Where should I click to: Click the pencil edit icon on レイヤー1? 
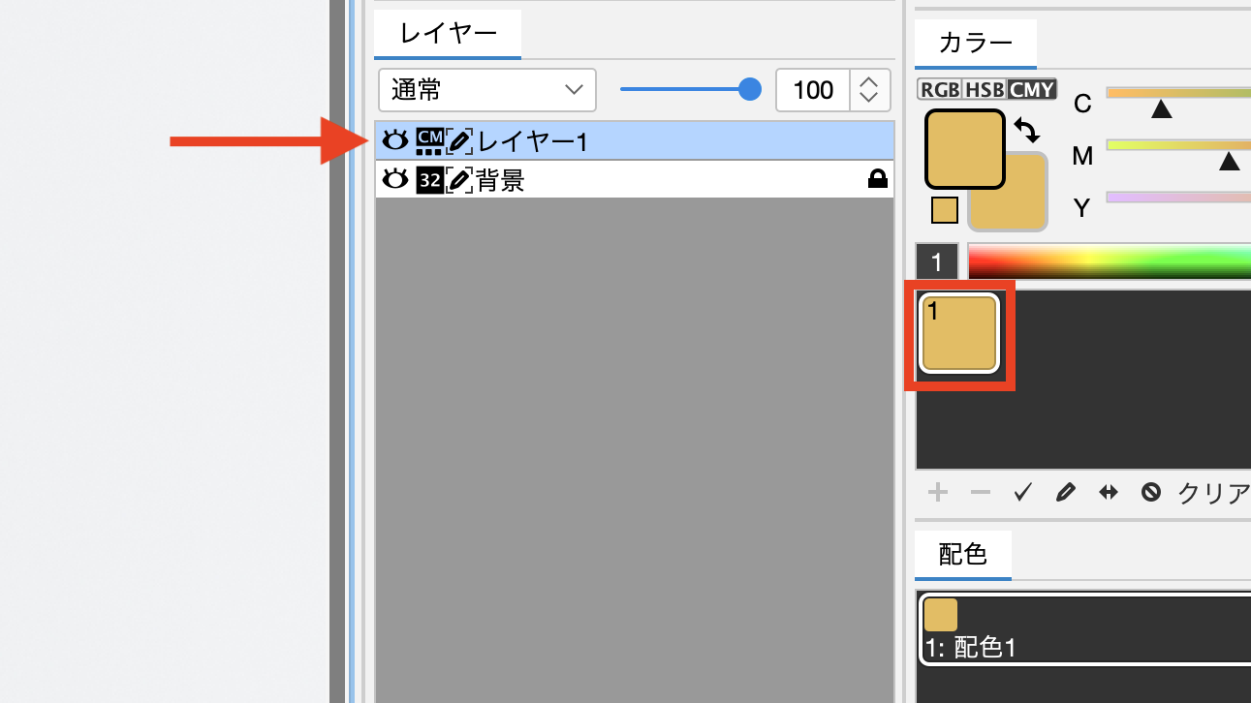tap(459, 141)
